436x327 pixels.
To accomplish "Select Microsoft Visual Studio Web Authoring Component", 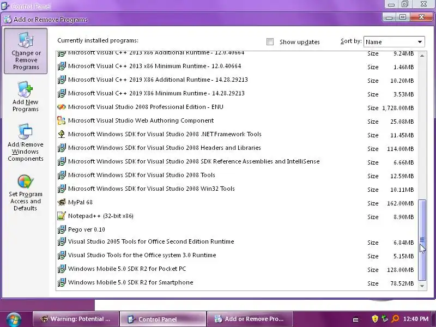I will [141, 120].
